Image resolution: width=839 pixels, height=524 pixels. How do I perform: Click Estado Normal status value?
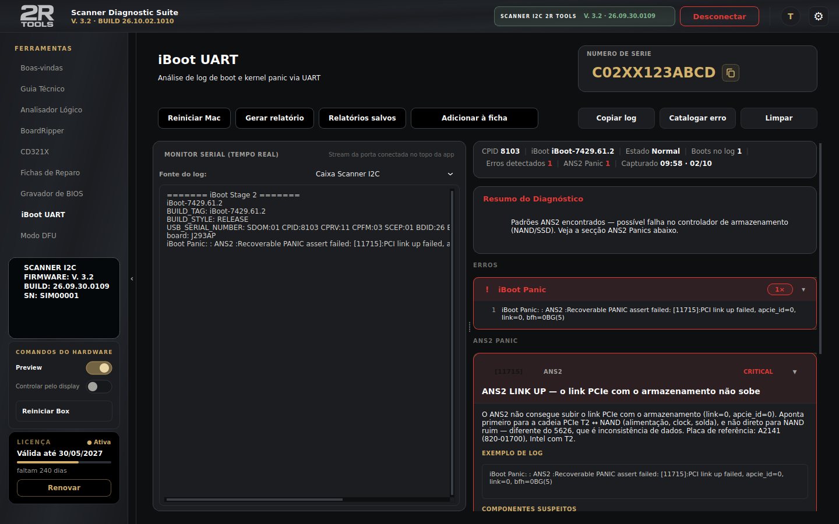click(653, 151)
